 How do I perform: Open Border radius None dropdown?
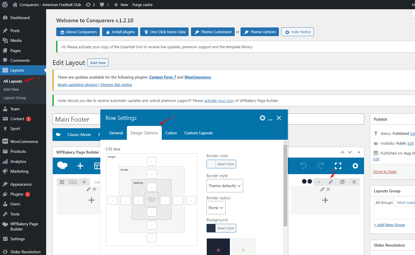pos(216,208)
